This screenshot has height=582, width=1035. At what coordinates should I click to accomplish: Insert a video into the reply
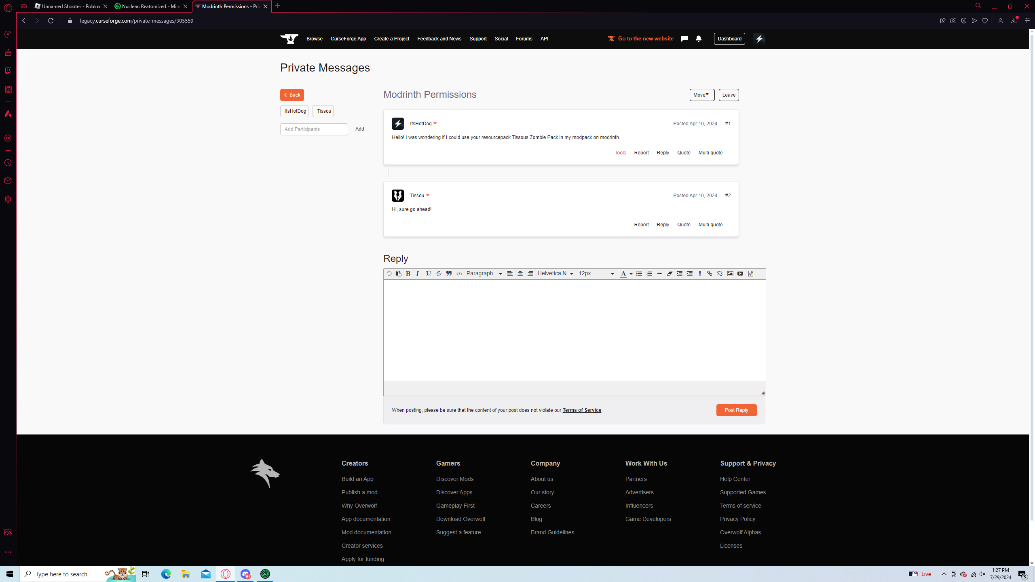(x=740, y=274)
